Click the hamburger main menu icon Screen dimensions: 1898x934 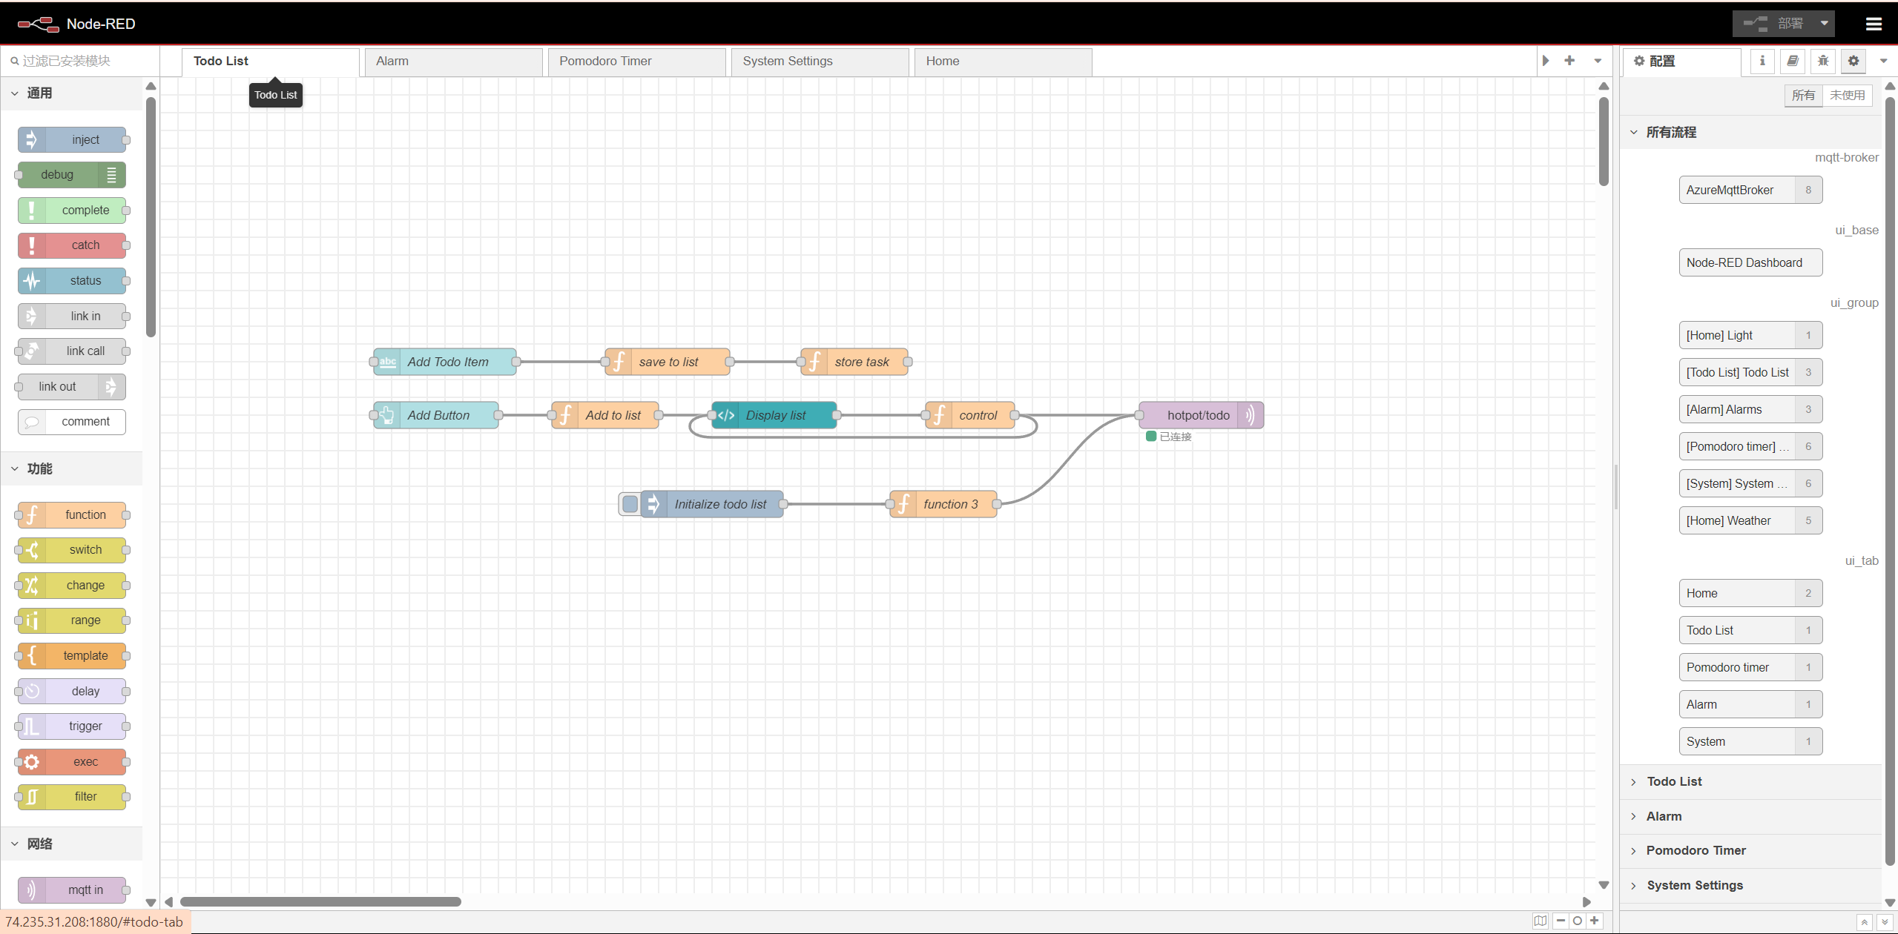(1874, 24)
